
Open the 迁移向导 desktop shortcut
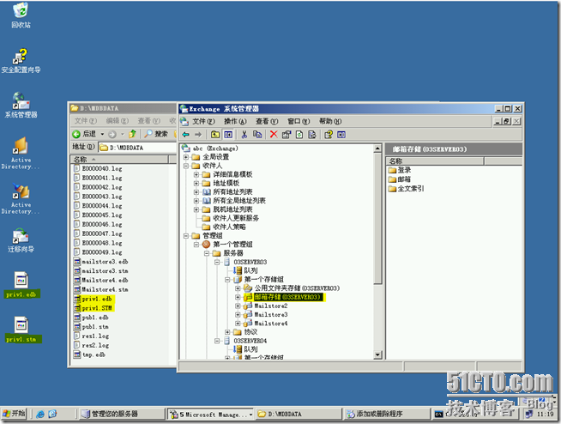21,240
